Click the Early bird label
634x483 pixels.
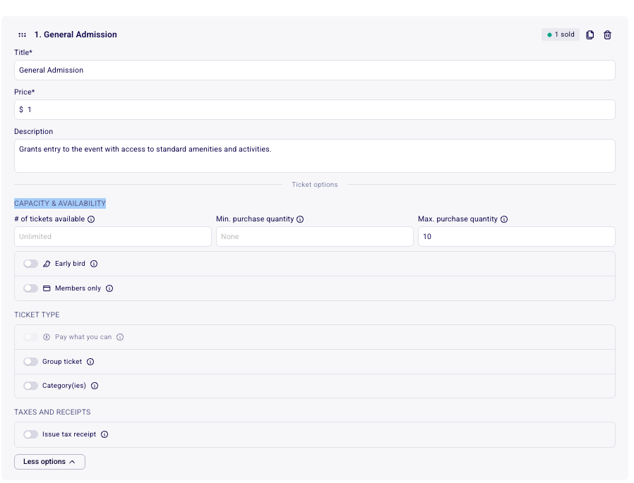coord(70,264)
